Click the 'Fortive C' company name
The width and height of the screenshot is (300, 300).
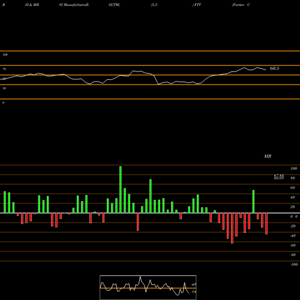(241, 5)
